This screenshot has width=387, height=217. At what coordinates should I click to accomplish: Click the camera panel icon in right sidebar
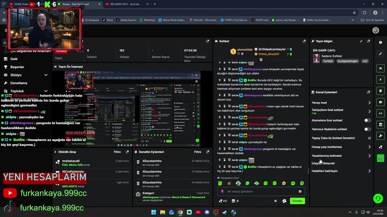[x=380, y=124]
